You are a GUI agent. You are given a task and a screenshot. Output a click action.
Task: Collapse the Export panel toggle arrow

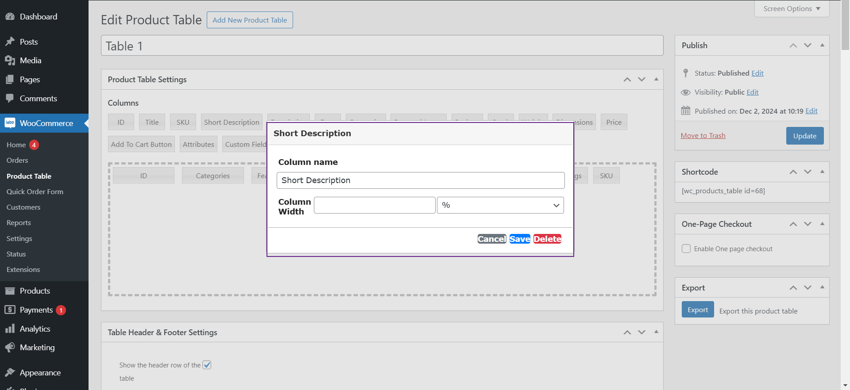(822, 287)
